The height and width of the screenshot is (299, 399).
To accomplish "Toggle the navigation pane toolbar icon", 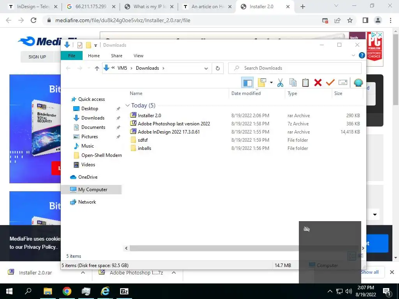I will pyautogui.click(x=247, y=83).
